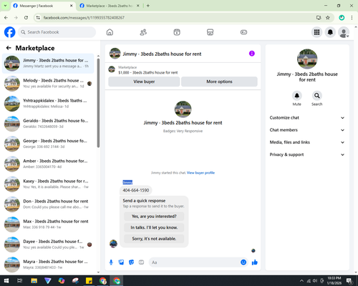Open the tab search dropdown in Chrome

click(x=5, y=6)
